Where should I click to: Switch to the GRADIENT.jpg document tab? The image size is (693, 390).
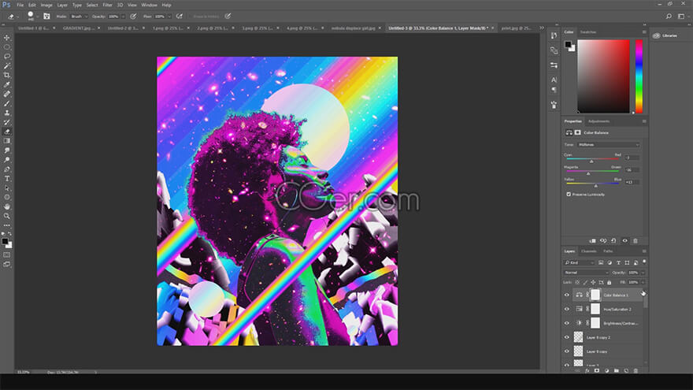79,28
